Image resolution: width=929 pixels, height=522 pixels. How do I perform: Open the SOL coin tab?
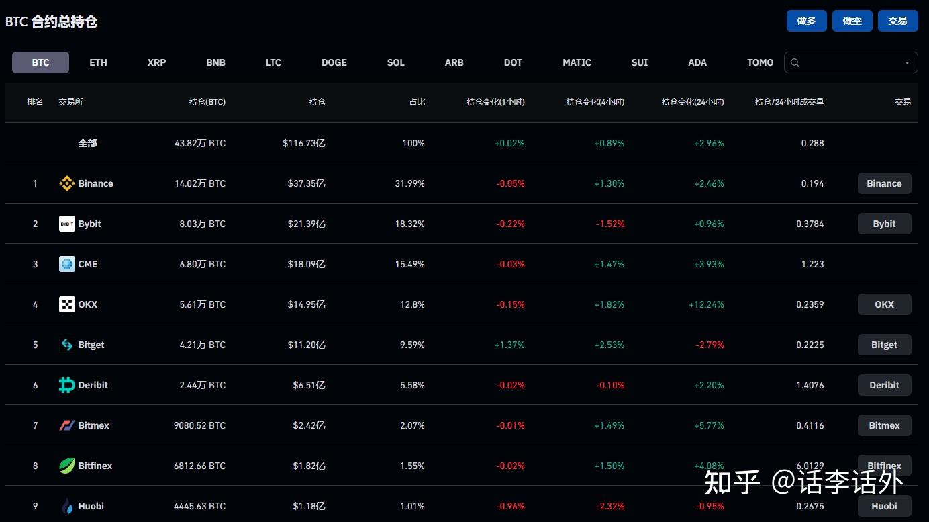395,62
